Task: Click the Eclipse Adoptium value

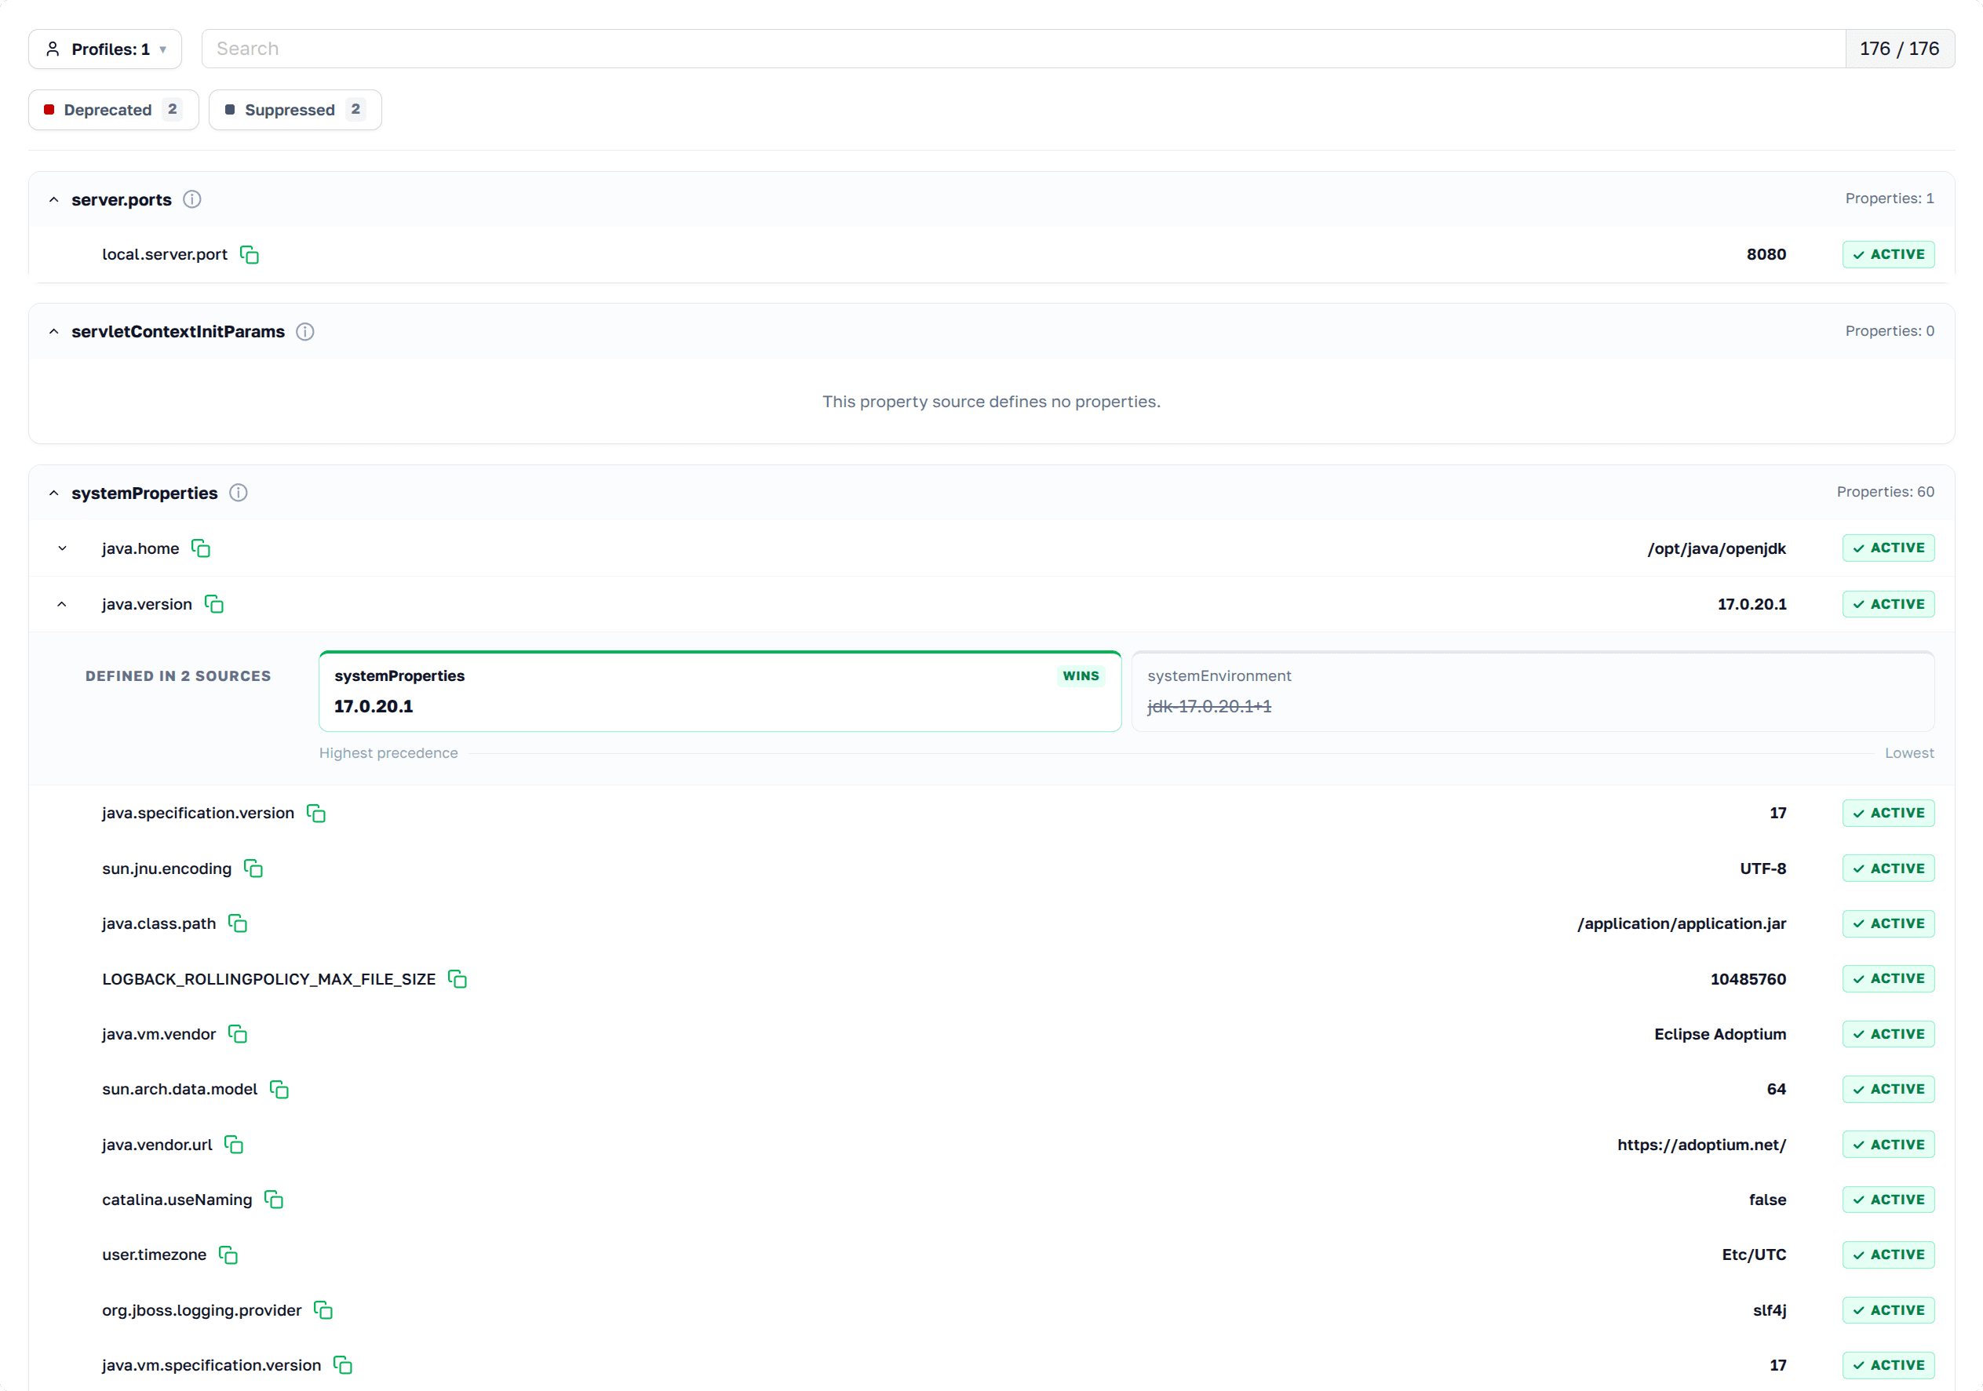Action: [x=1720, y=1034]
